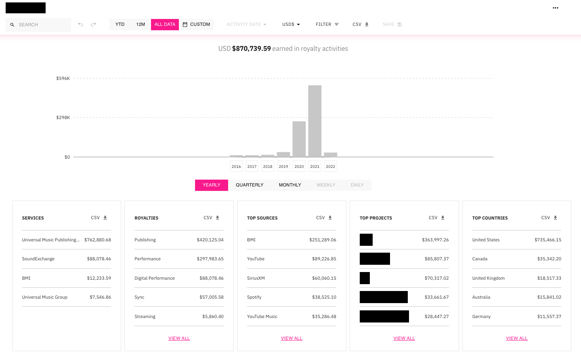
Task: Click the redo arrow icon
Action: tap(93, 25)
